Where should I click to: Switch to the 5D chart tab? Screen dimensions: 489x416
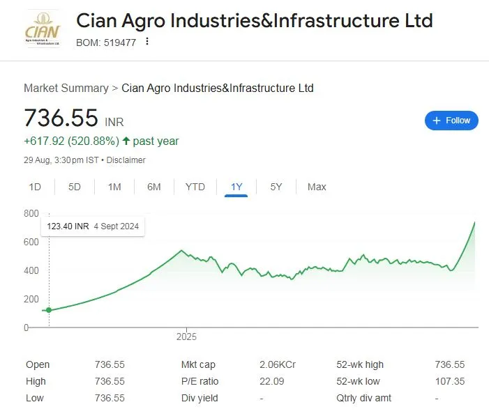[x=75, y=187]
